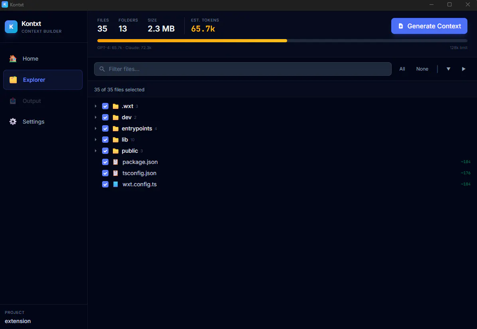Click the dev folder icon

(116, 117)
